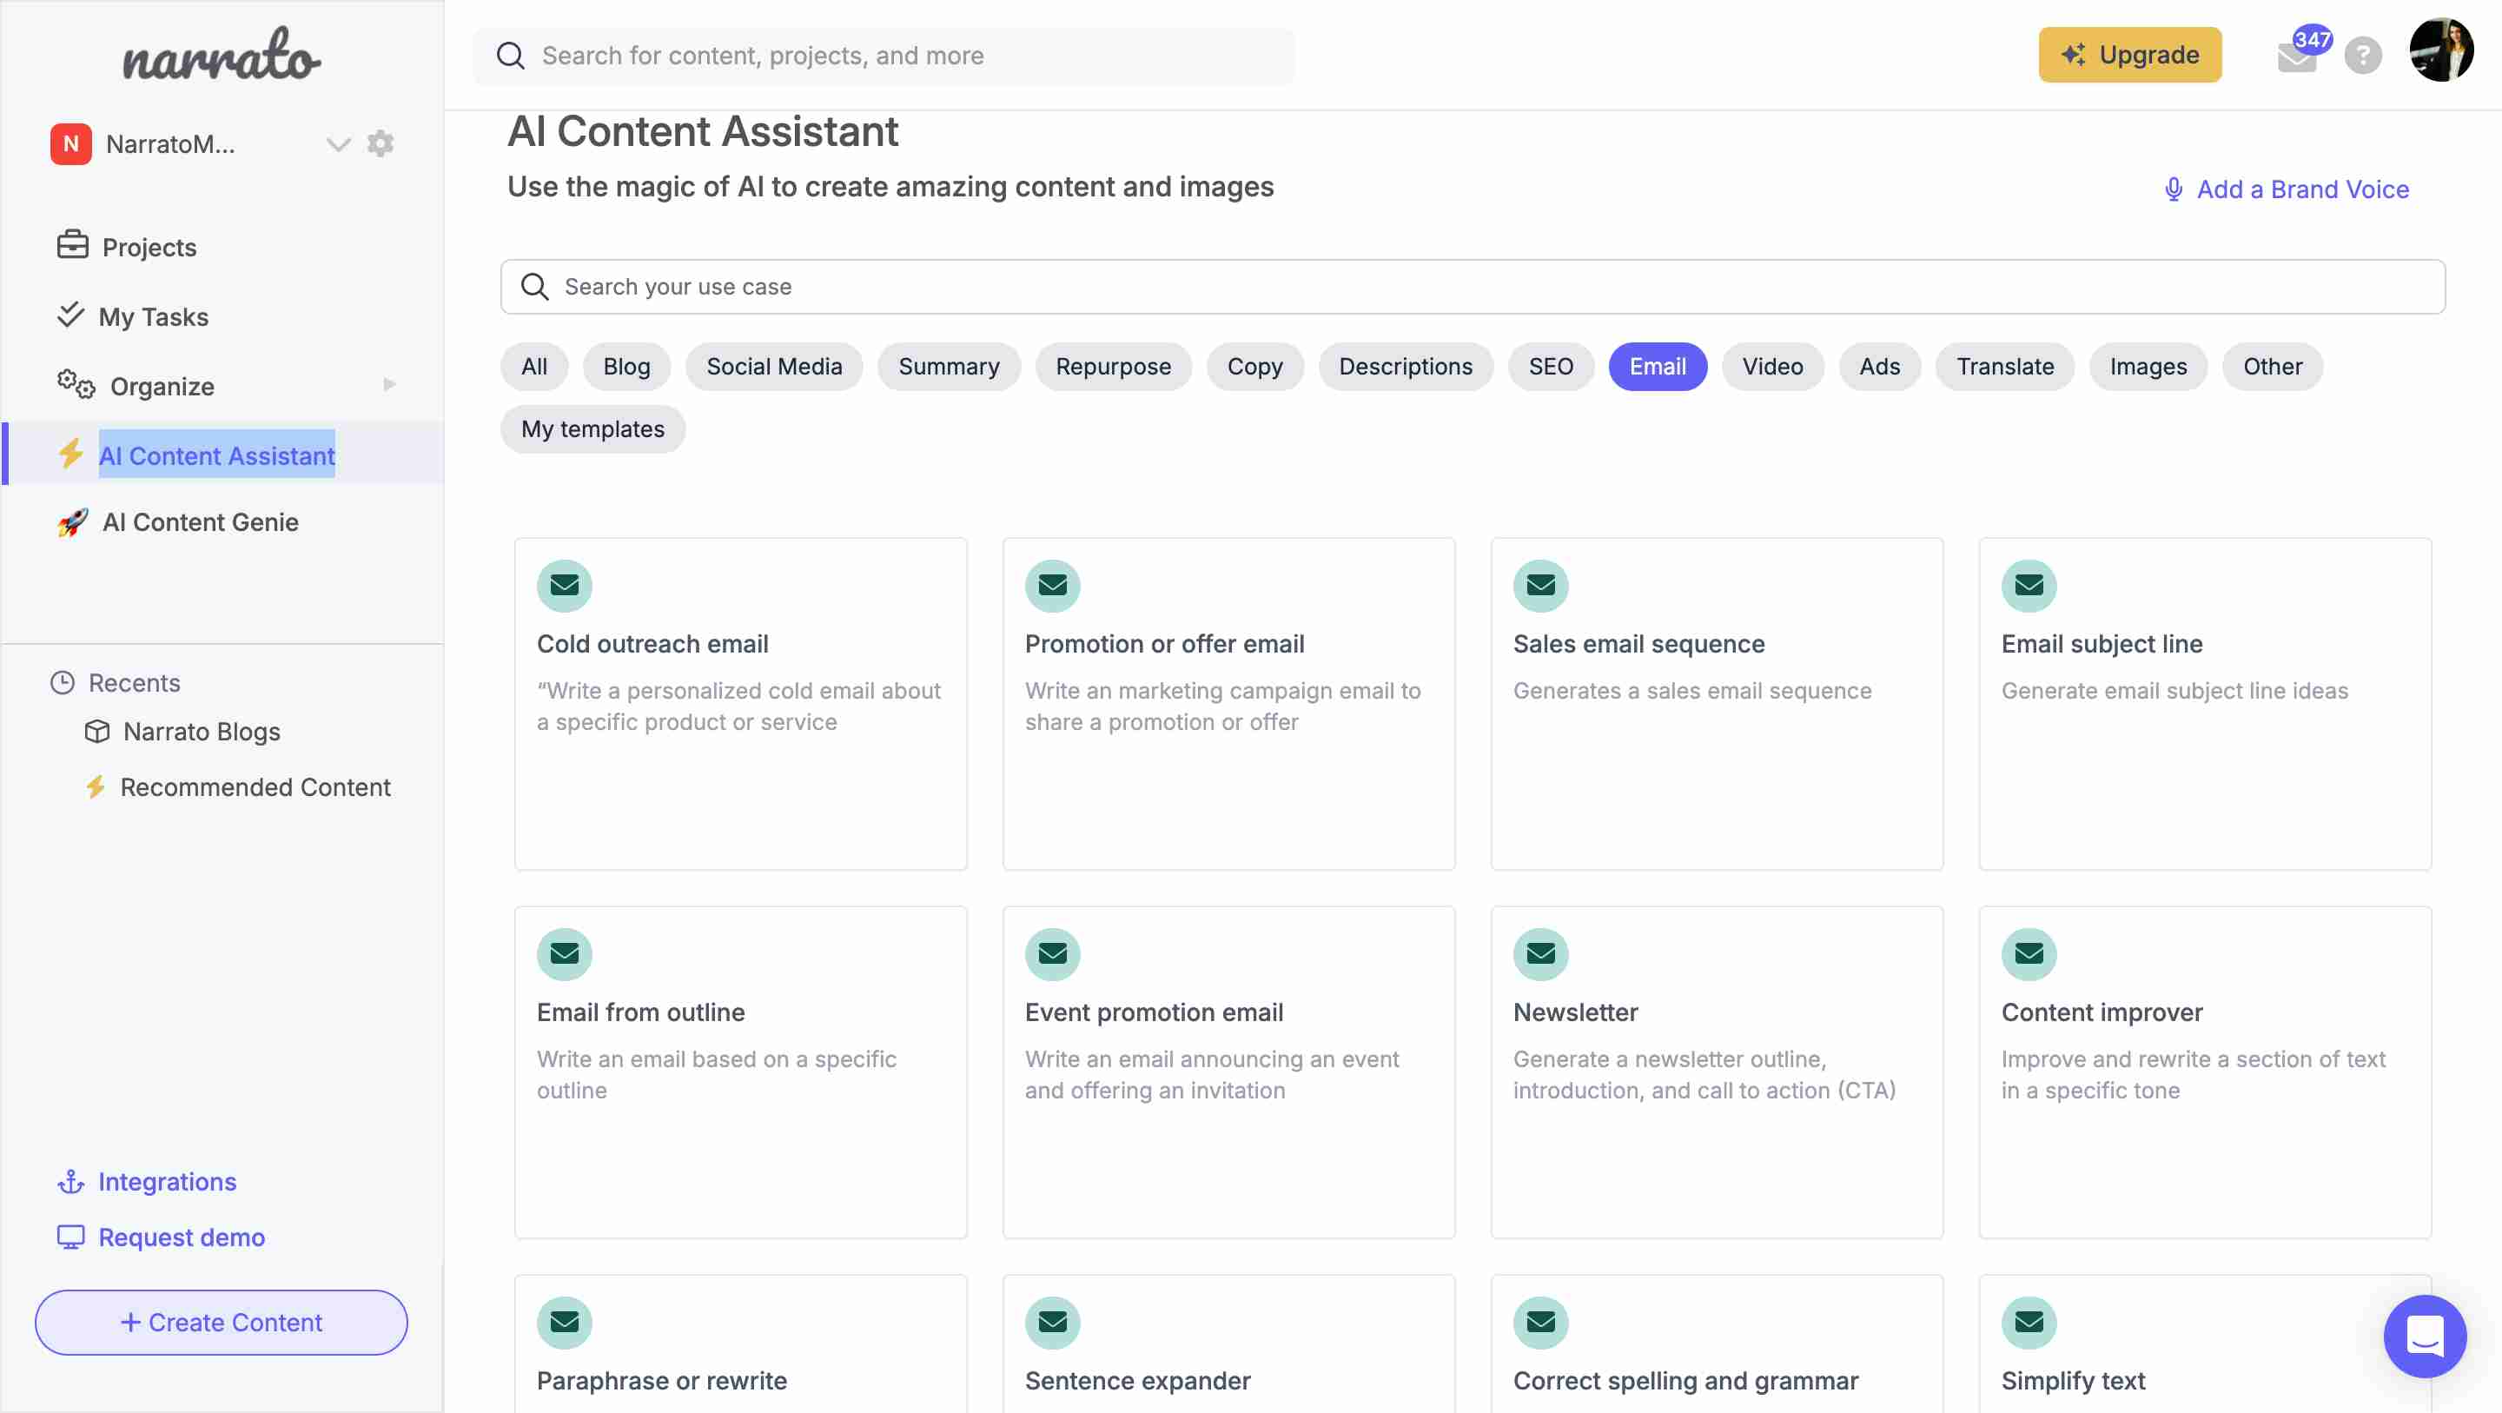Select the Images filter tab
The height and width of the screenshot is (1413, 2502).
pos(2148,367)
